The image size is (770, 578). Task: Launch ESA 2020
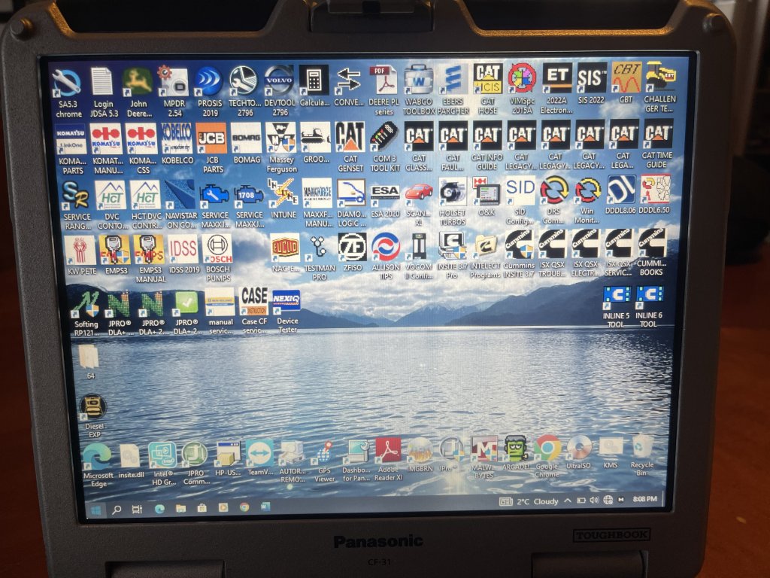point(386,193)
